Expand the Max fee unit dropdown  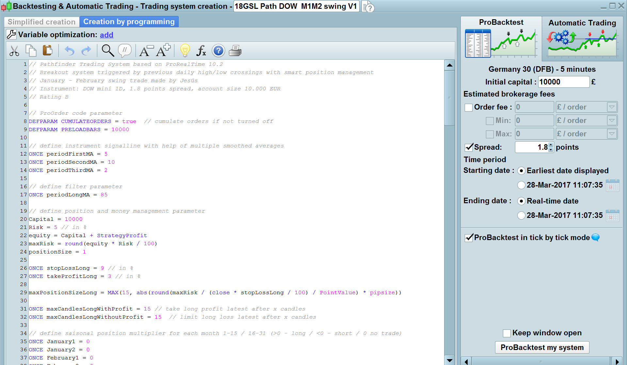(612, 134)
